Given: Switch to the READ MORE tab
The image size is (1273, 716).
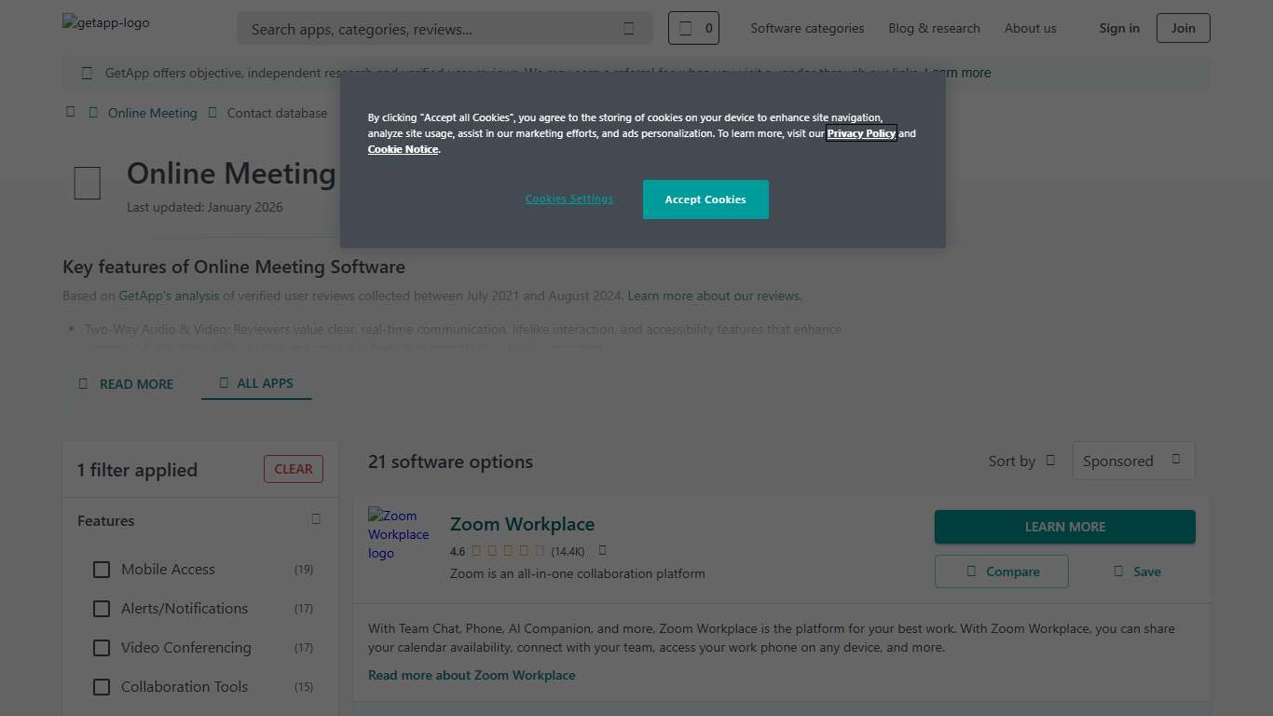Looking at the screenshot, I should (127, 383).
